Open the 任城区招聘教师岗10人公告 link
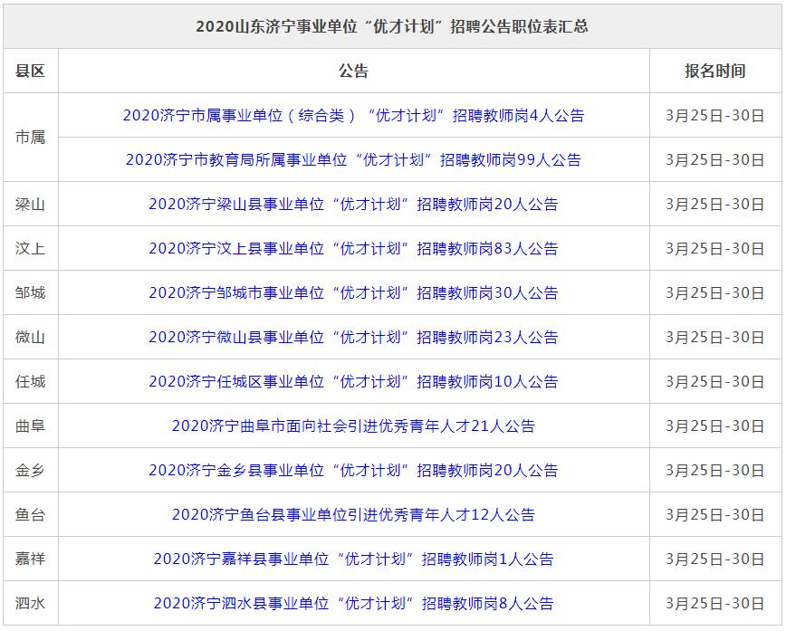This screenshot has width=786, height=631. tap(353, 381)
